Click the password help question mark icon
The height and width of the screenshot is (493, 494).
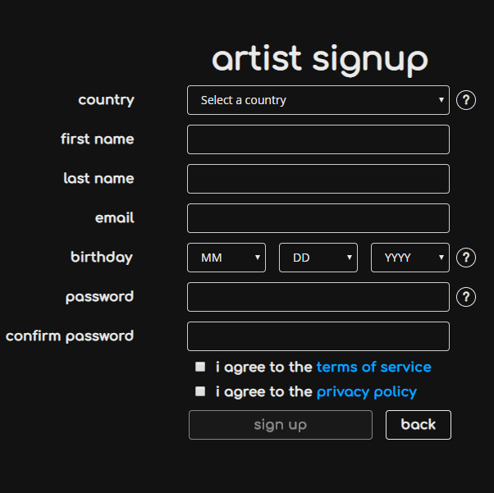click(466, 297)
